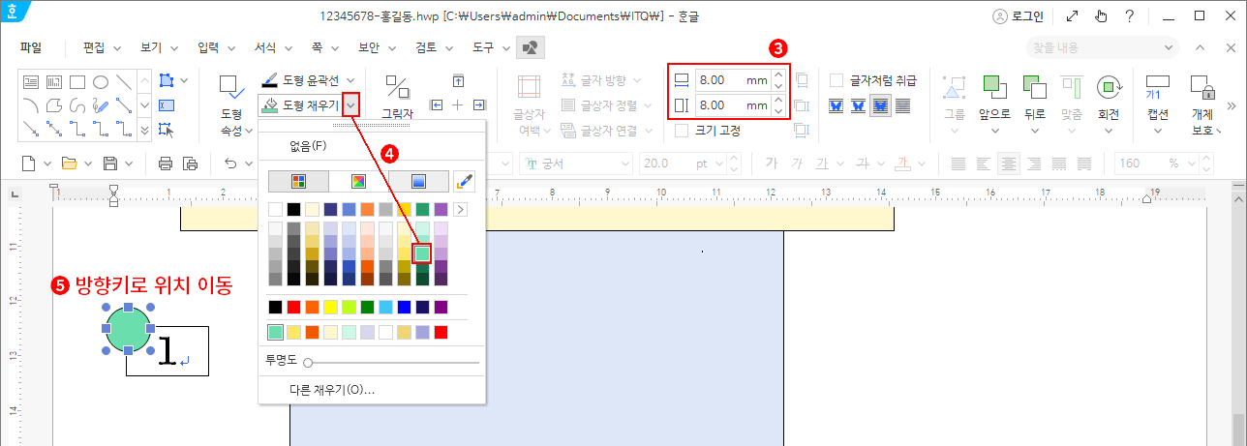Move shadow left icon
Image resolution: width=1247 pixels, height=446 pixels.
[437, 104]
